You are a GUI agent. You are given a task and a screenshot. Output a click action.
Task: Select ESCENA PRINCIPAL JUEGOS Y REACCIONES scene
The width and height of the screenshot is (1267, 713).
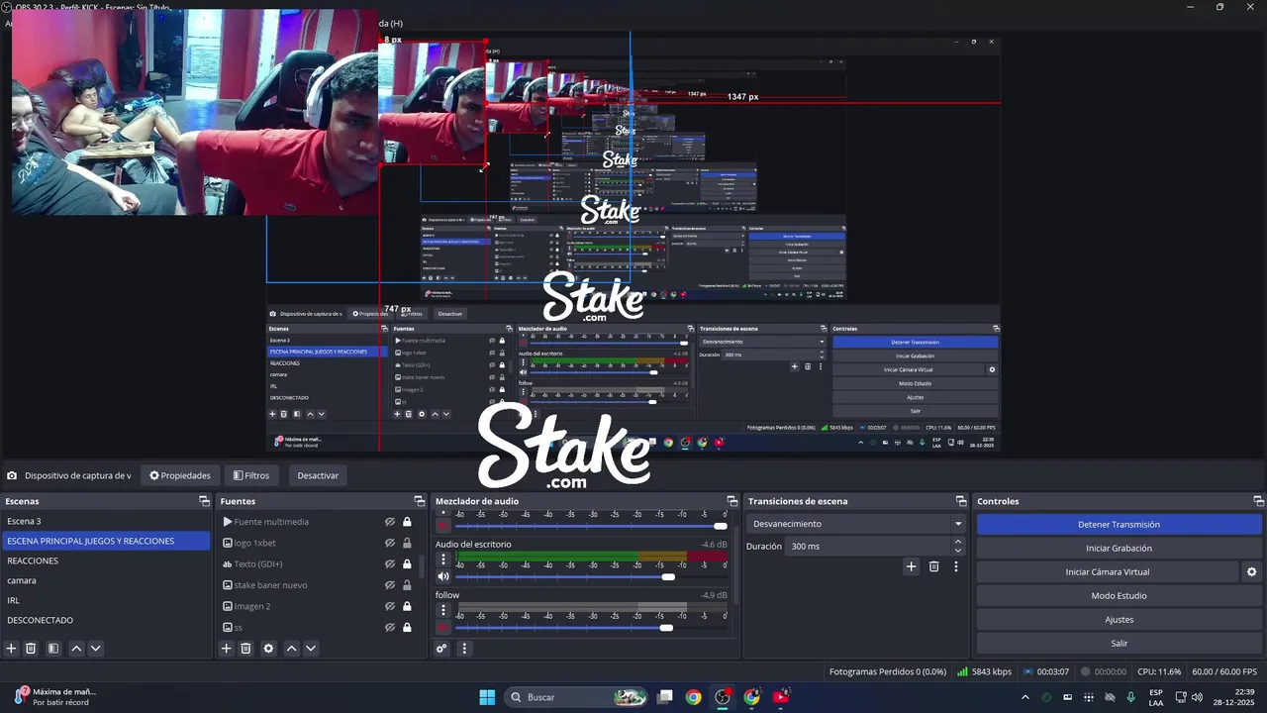106,541
